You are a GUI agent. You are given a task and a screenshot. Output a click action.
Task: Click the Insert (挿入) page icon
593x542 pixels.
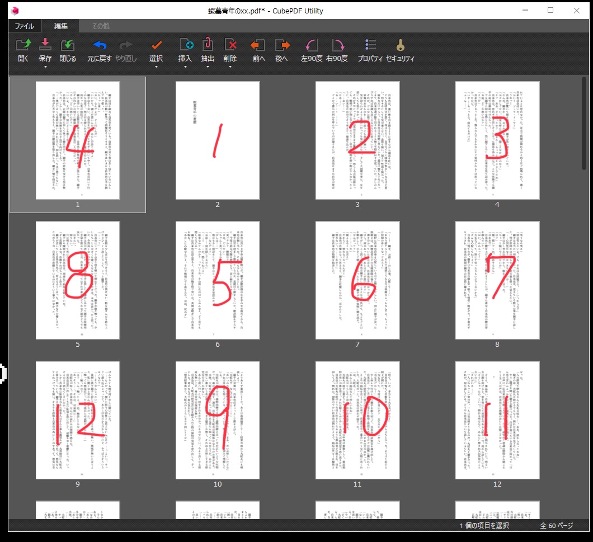185,45
